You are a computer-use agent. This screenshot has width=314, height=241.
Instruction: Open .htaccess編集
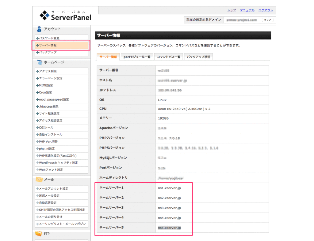pos(61,106)
